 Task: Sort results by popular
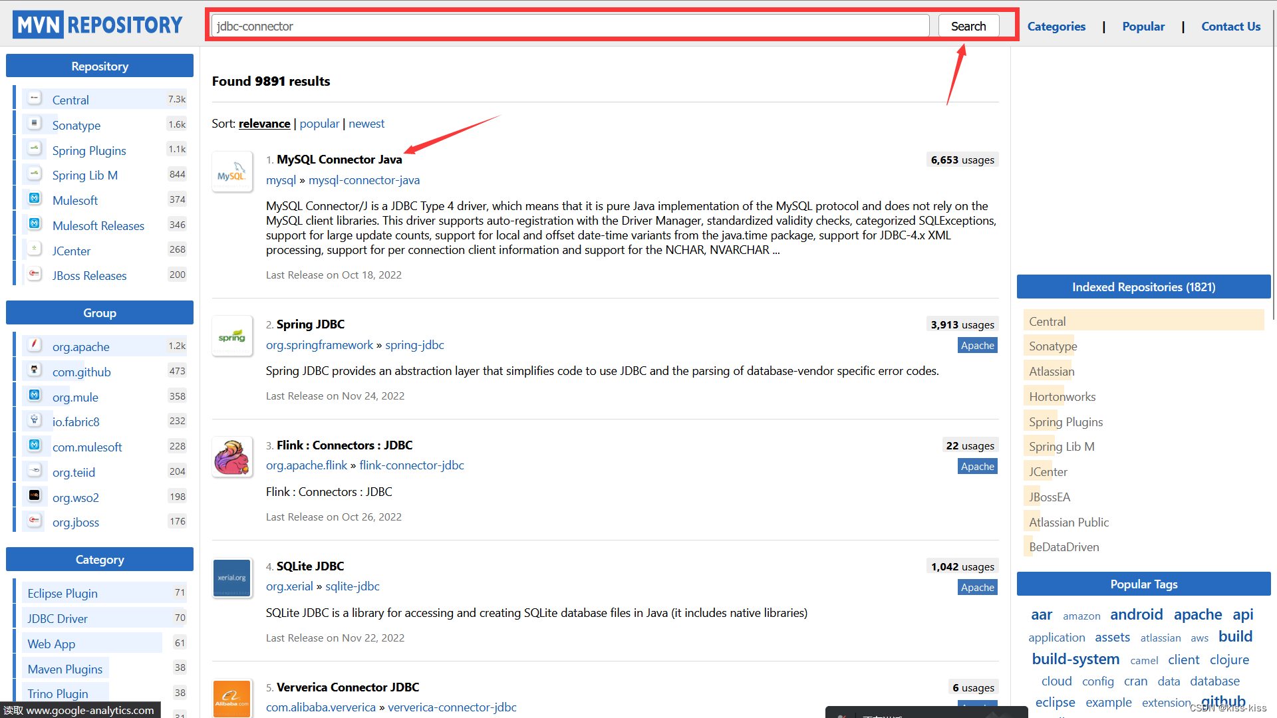pyautogui.click(x=319, y=124)
